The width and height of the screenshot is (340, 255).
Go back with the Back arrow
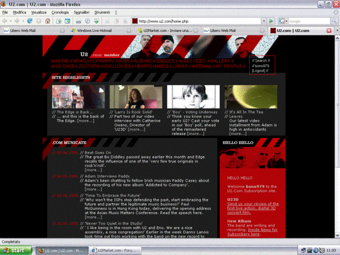click(x=5, y=21)
